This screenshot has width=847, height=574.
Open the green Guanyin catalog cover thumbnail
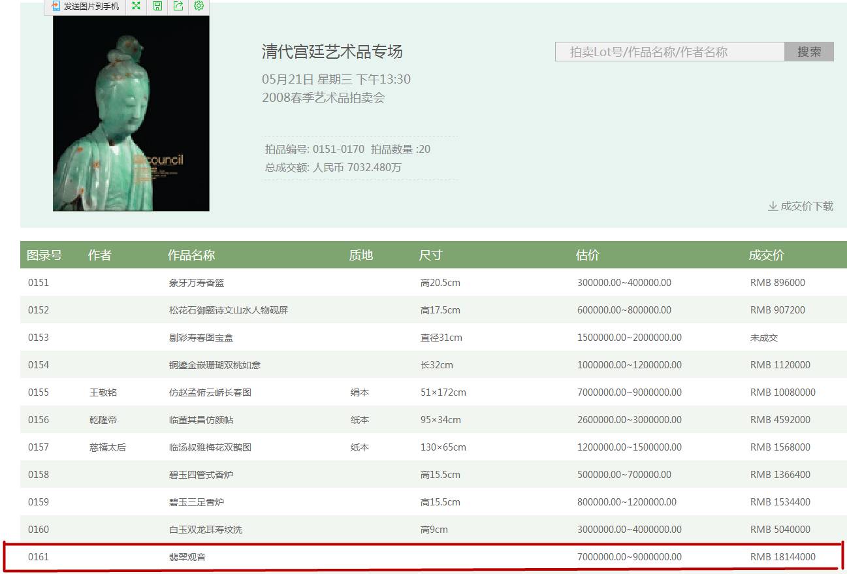[x=131, y=114]
